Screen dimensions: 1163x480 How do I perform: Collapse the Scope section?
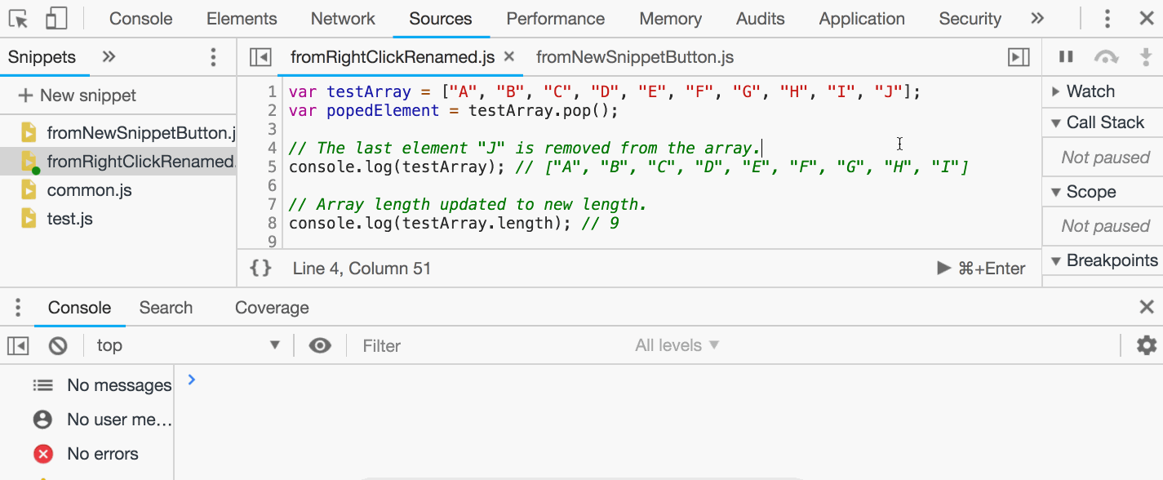pyautogui.click(x=1056, y=192)
